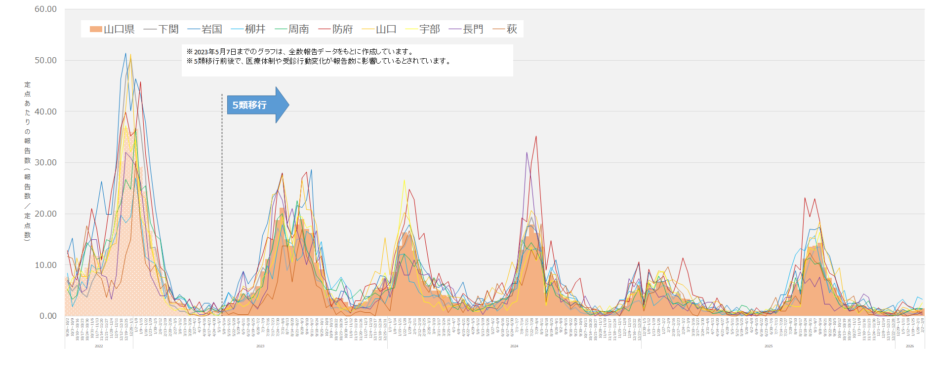Click the 60.00 y-axis tick label
The image size is (934, 373).
pos(45,9)
